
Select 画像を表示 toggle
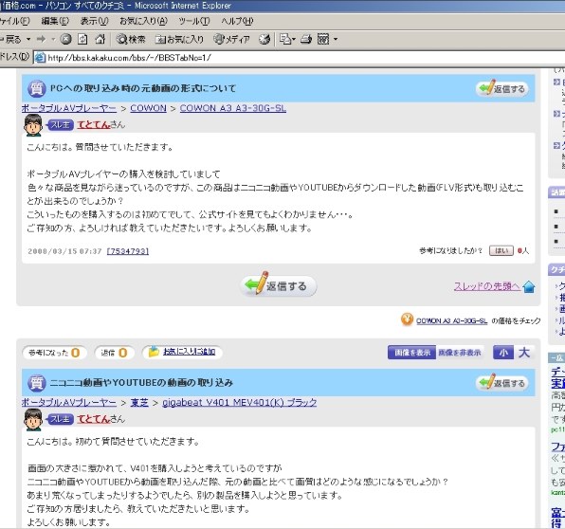pos(411,353)
